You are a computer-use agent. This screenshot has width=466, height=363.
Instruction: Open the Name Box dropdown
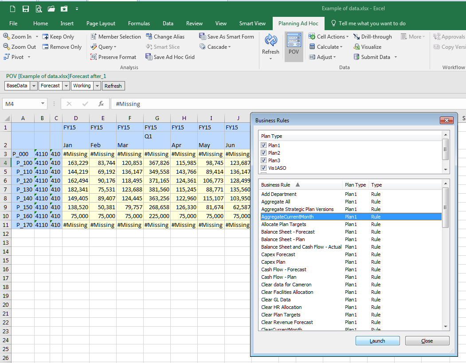pos(43,104)
